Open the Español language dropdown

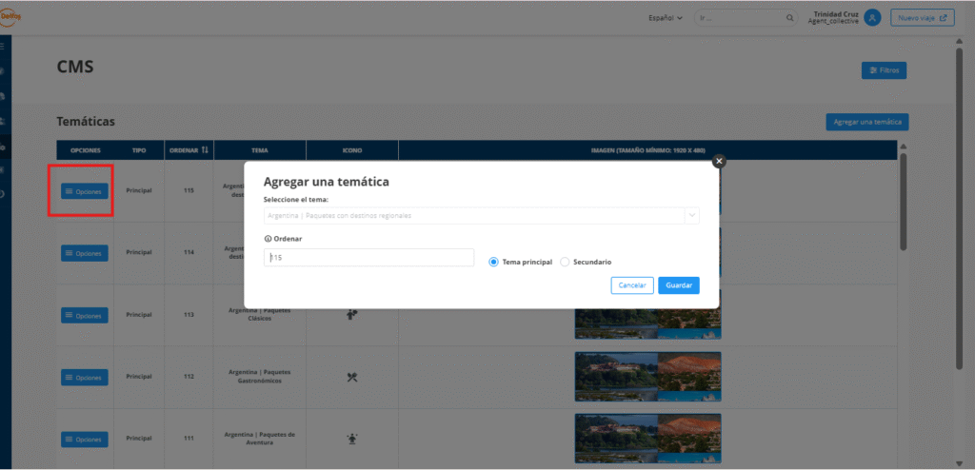click(666, 18)
